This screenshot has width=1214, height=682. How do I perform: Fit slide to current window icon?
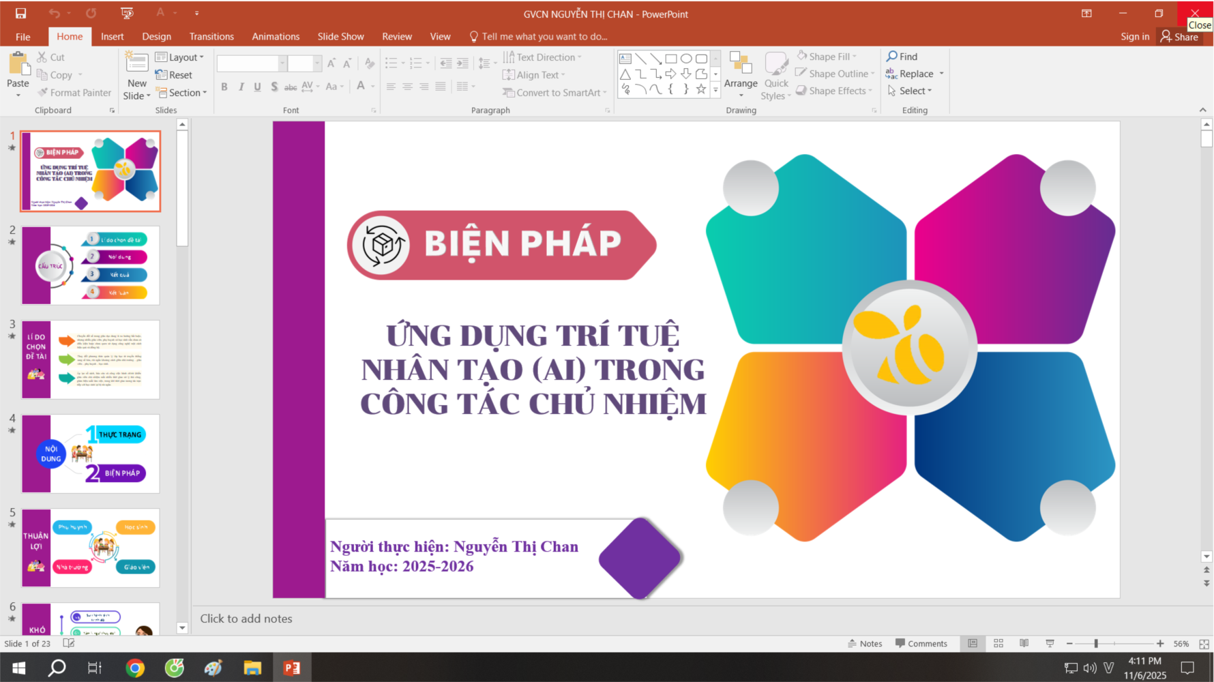pyautogui.click(x=1204, y=644)
